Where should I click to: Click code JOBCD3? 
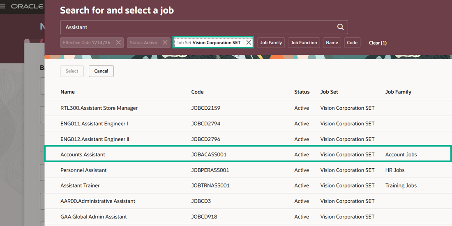(201, 201)
